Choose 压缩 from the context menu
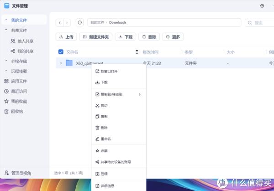The height and width of the screenshot is (191, 274). click(x=119, y=174)
